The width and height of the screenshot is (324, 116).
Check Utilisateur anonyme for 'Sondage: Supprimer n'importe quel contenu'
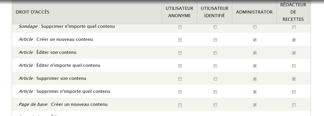(x=180, y=27)
